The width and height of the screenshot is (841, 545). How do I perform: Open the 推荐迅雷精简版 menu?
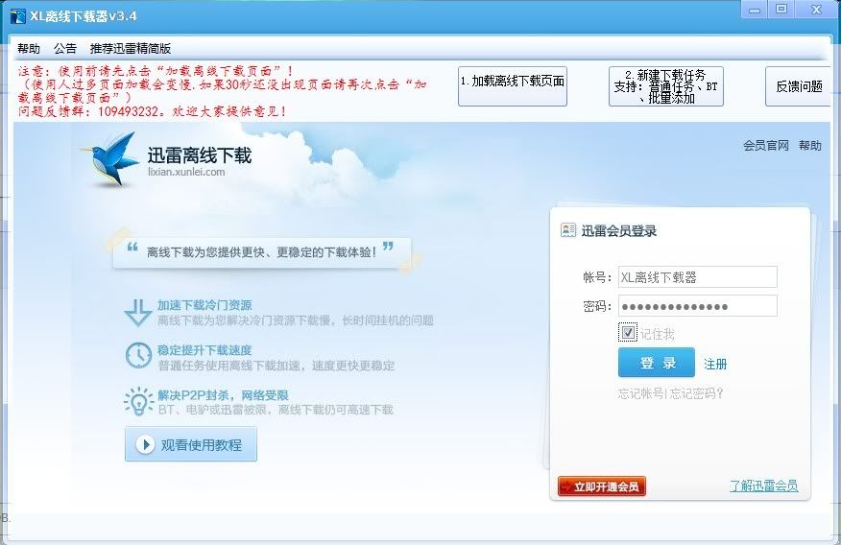131,49
